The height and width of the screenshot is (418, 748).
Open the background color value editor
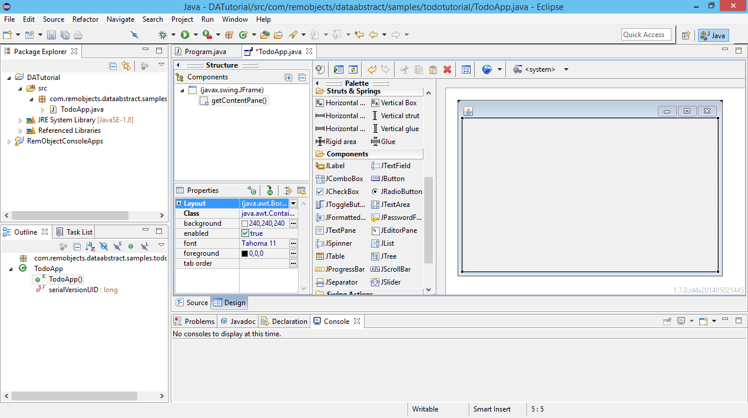pos(293,223)
